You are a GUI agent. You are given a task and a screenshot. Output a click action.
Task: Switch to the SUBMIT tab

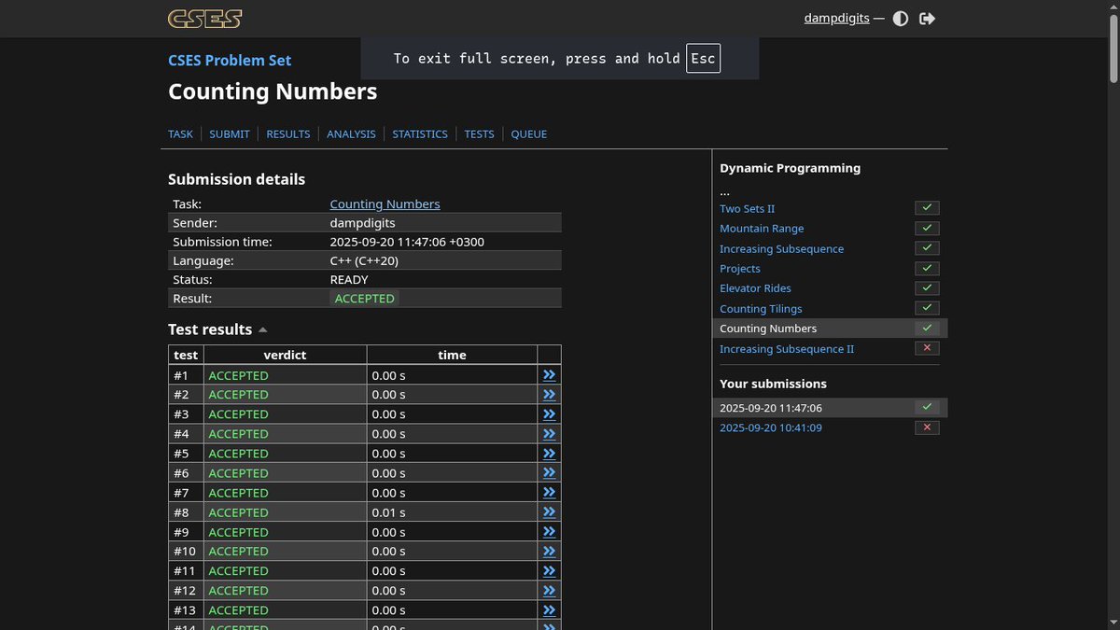coord(230,134)
